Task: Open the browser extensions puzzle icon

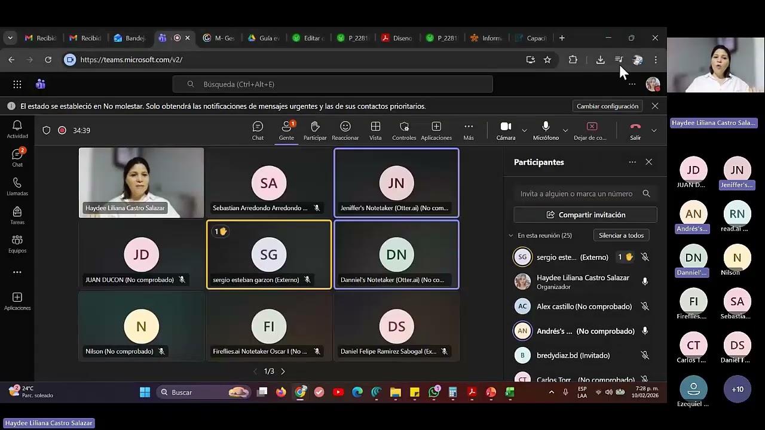Action: 573,60
